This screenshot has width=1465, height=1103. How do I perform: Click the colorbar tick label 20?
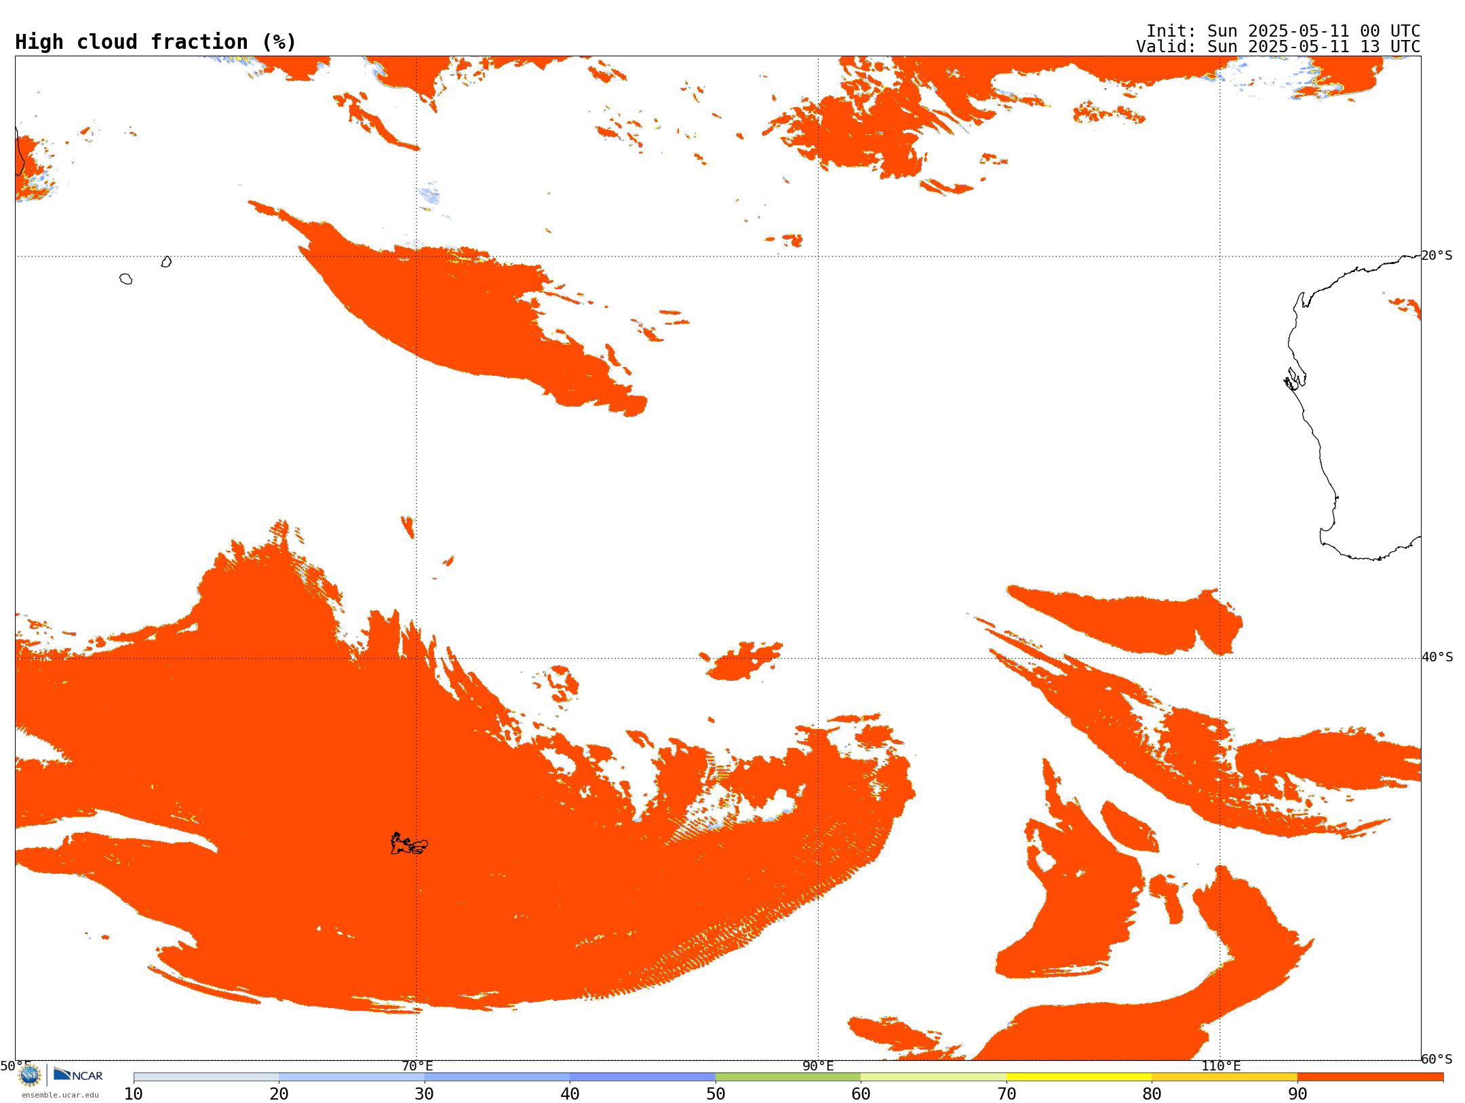coord(279,1094)
